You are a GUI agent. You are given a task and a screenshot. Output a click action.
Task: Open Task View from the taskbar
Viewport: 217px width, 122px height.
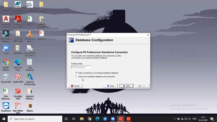coord(74,119)
